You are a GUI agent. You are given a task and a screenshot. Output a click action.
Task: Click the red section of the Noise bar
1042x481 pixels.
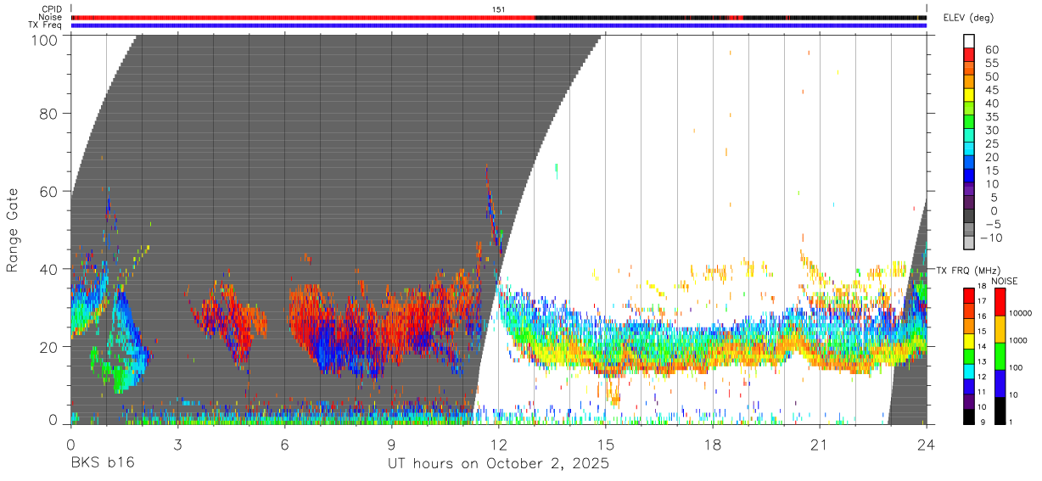click(303, 17)
